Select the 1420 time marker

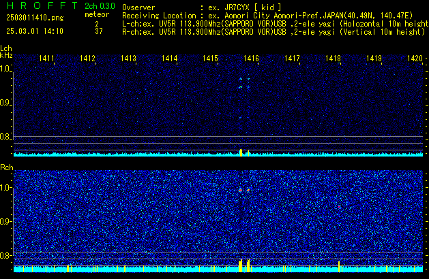tap(415, 59)
